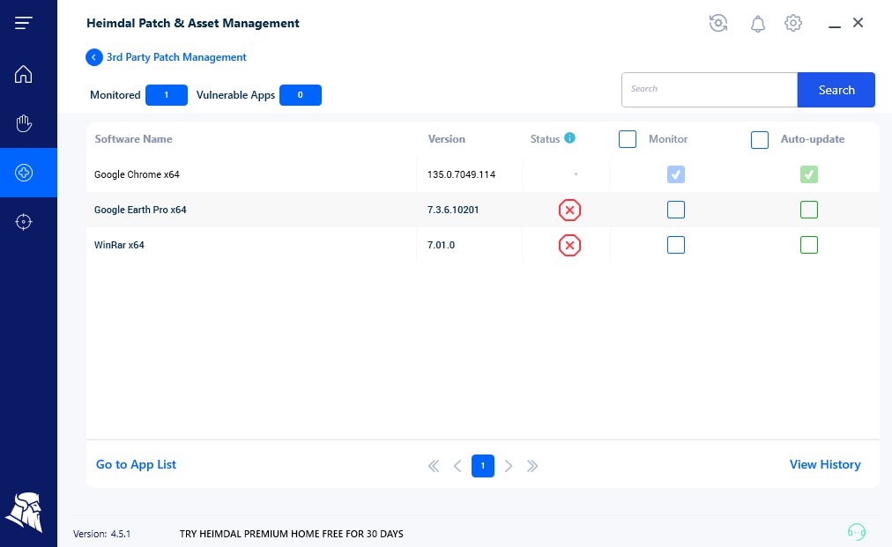Open the hand-shaped privacy sidebar icon

point(24,123)
